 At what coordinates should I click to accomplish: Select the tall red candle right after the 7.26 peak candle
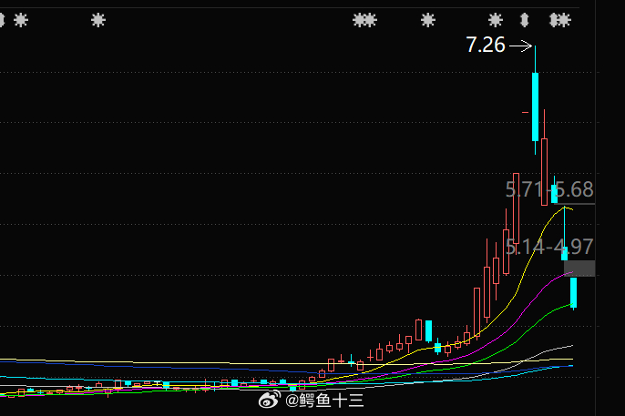[544, 157]
